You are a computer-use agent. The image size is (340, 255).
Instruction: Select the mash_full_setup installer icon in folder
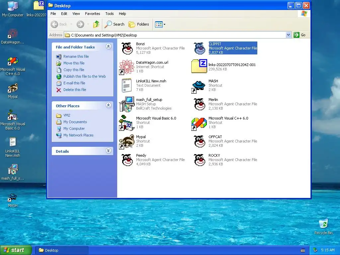[127, 104]
